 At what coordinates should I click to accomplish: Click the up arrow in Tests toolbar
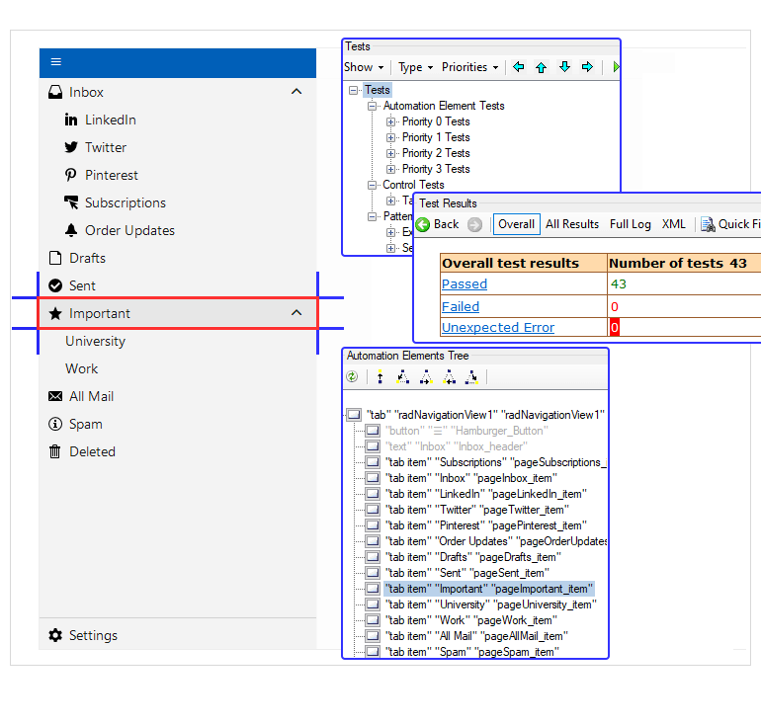542,67
